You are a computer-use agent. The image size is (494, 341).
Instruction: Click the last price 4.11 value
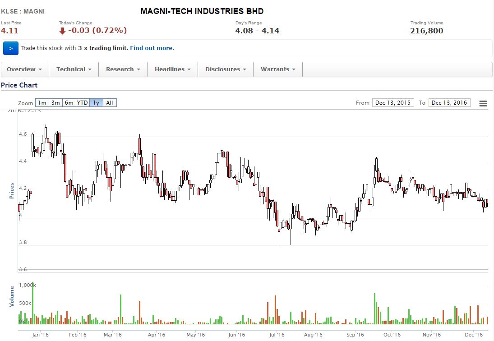click(x=9, y=31)
